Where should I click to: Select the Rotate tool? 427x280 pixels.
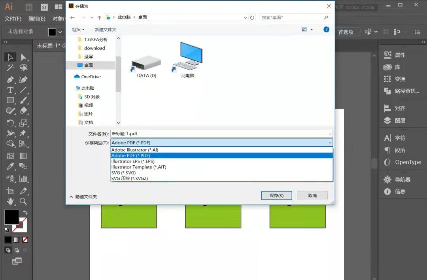point(10,123)
